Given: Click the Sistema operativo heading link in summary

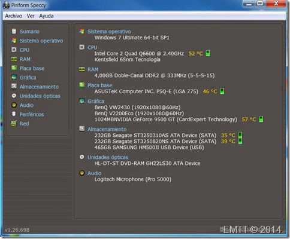Looking at the screenshot, I should coord(109,32).
